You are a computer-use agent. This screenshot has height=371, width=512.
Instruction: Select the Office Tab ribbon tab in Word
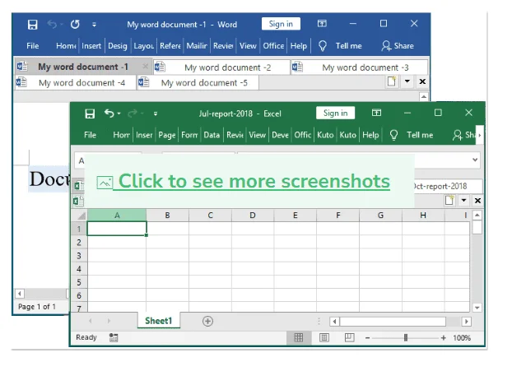pyautogui.click(x=273, y=46)
